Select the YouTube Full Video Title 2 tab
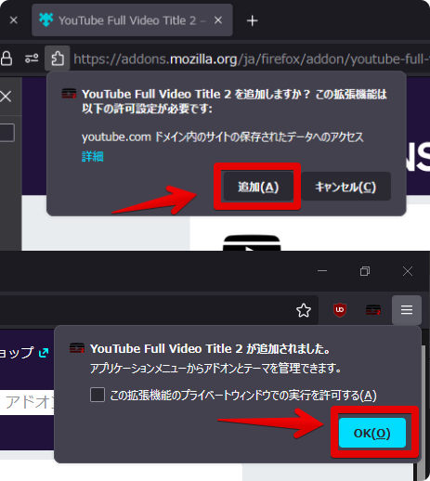 (x=132, y=20)
